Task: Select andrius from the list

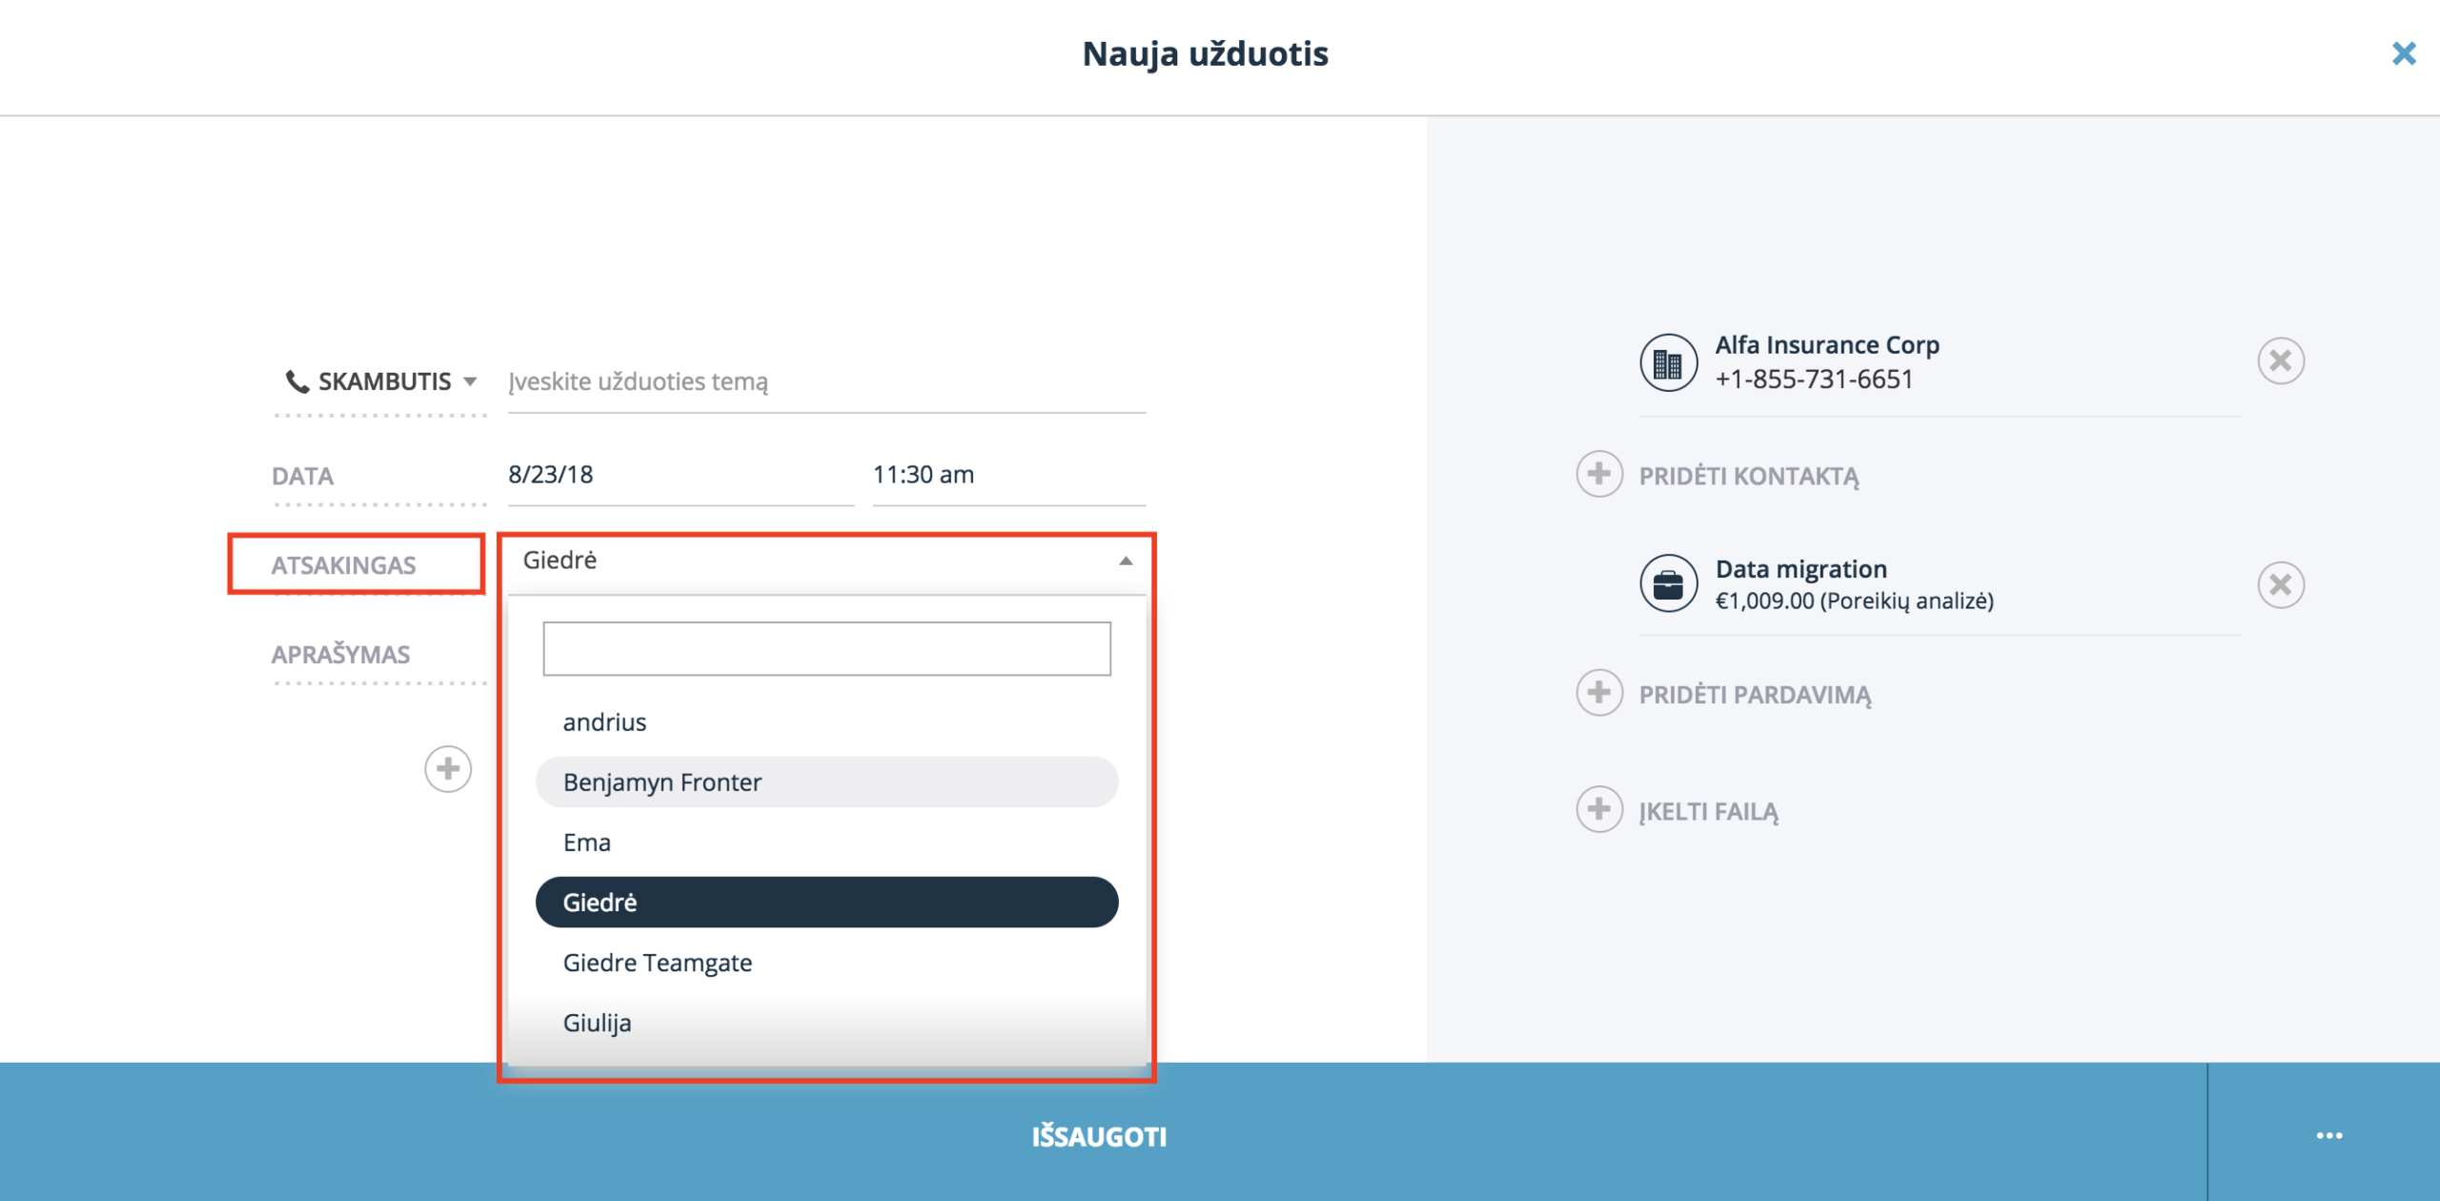Action: click(826, 723)
